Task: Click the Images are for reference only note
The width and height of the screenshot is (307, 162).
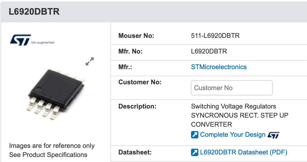Action: [52, 146]
